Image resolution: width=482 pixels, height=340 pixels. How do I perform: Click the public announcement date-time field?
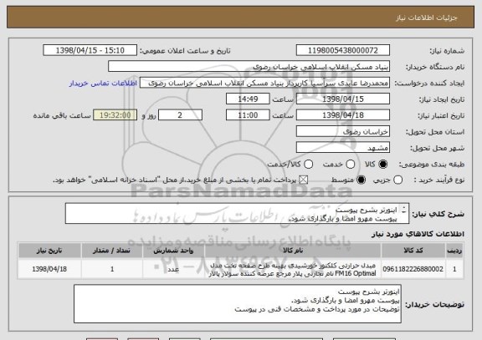pyautogui.click(x=90, y=50)
